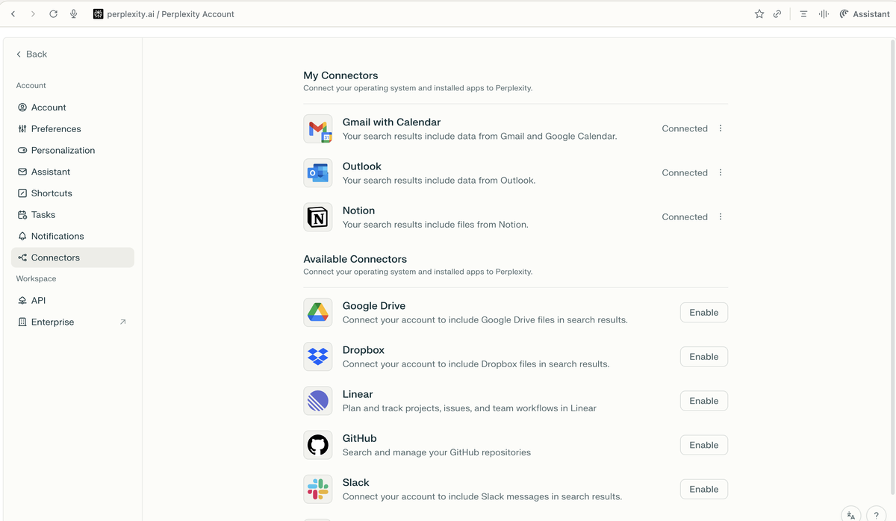
Task: Click the Slack logo icon
Action: 318,490
